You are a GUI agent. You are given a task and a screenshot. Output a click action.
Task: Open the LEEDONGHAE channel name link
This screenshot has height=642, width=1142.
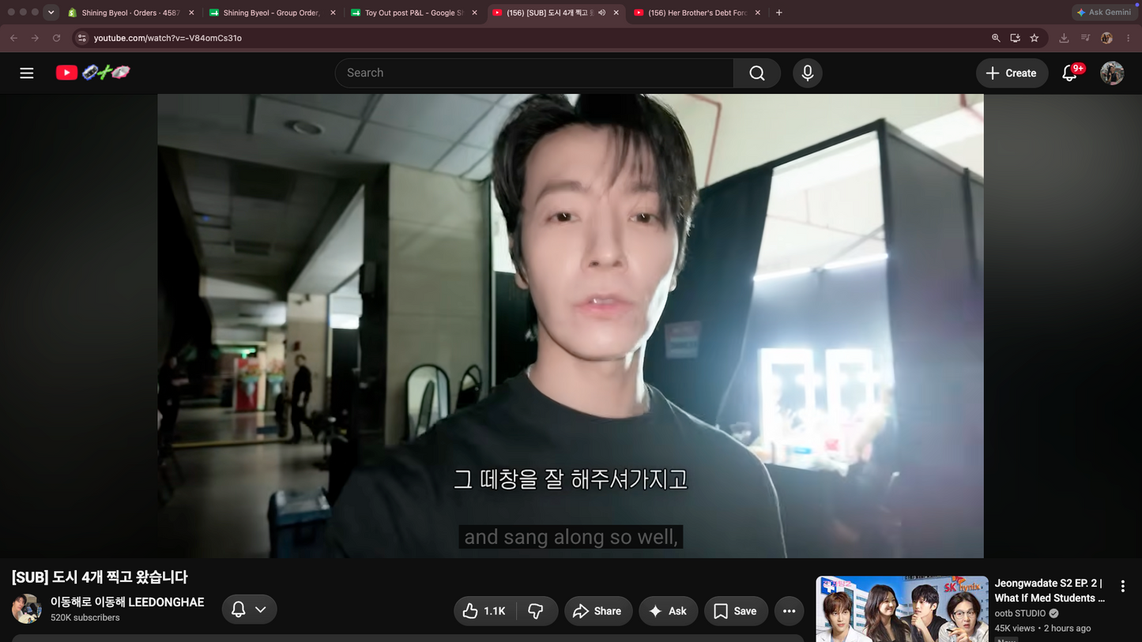[x=127, y=602]
